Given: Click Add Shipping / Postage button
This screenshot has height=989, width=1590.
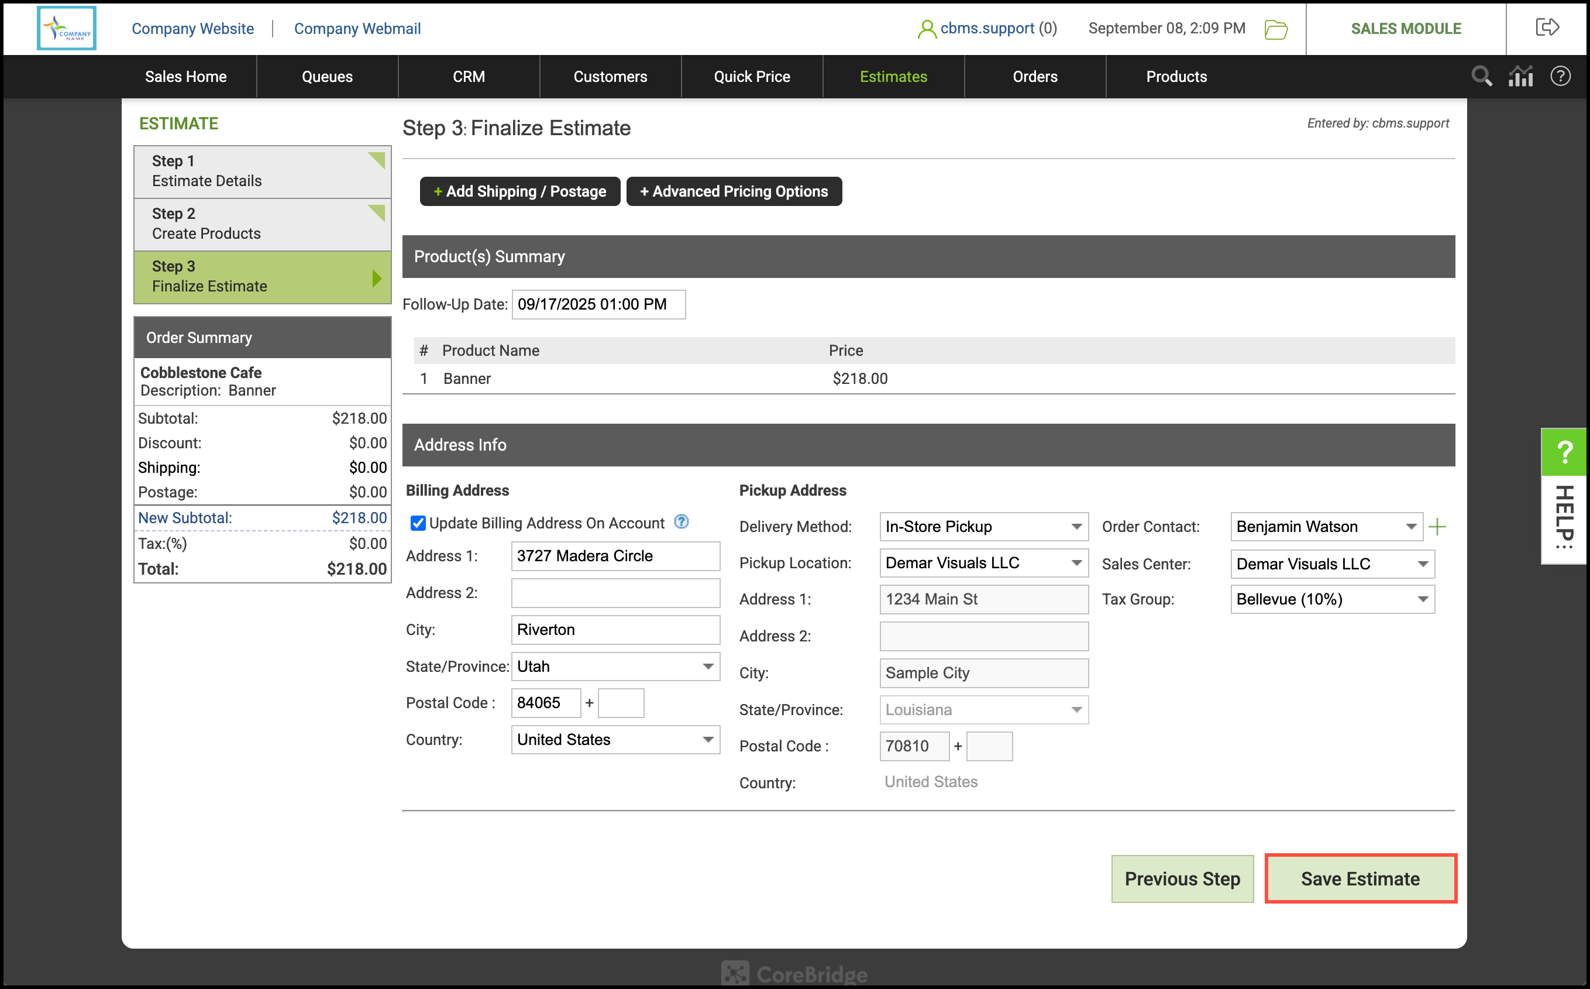Looking at the screenshot, I should click(x=519, y=191).
